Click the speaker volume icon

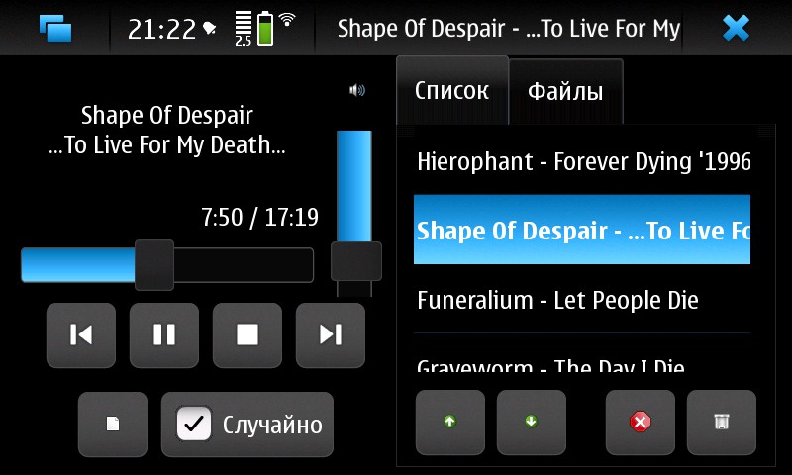pyautogui.click(x=357, y=90)
